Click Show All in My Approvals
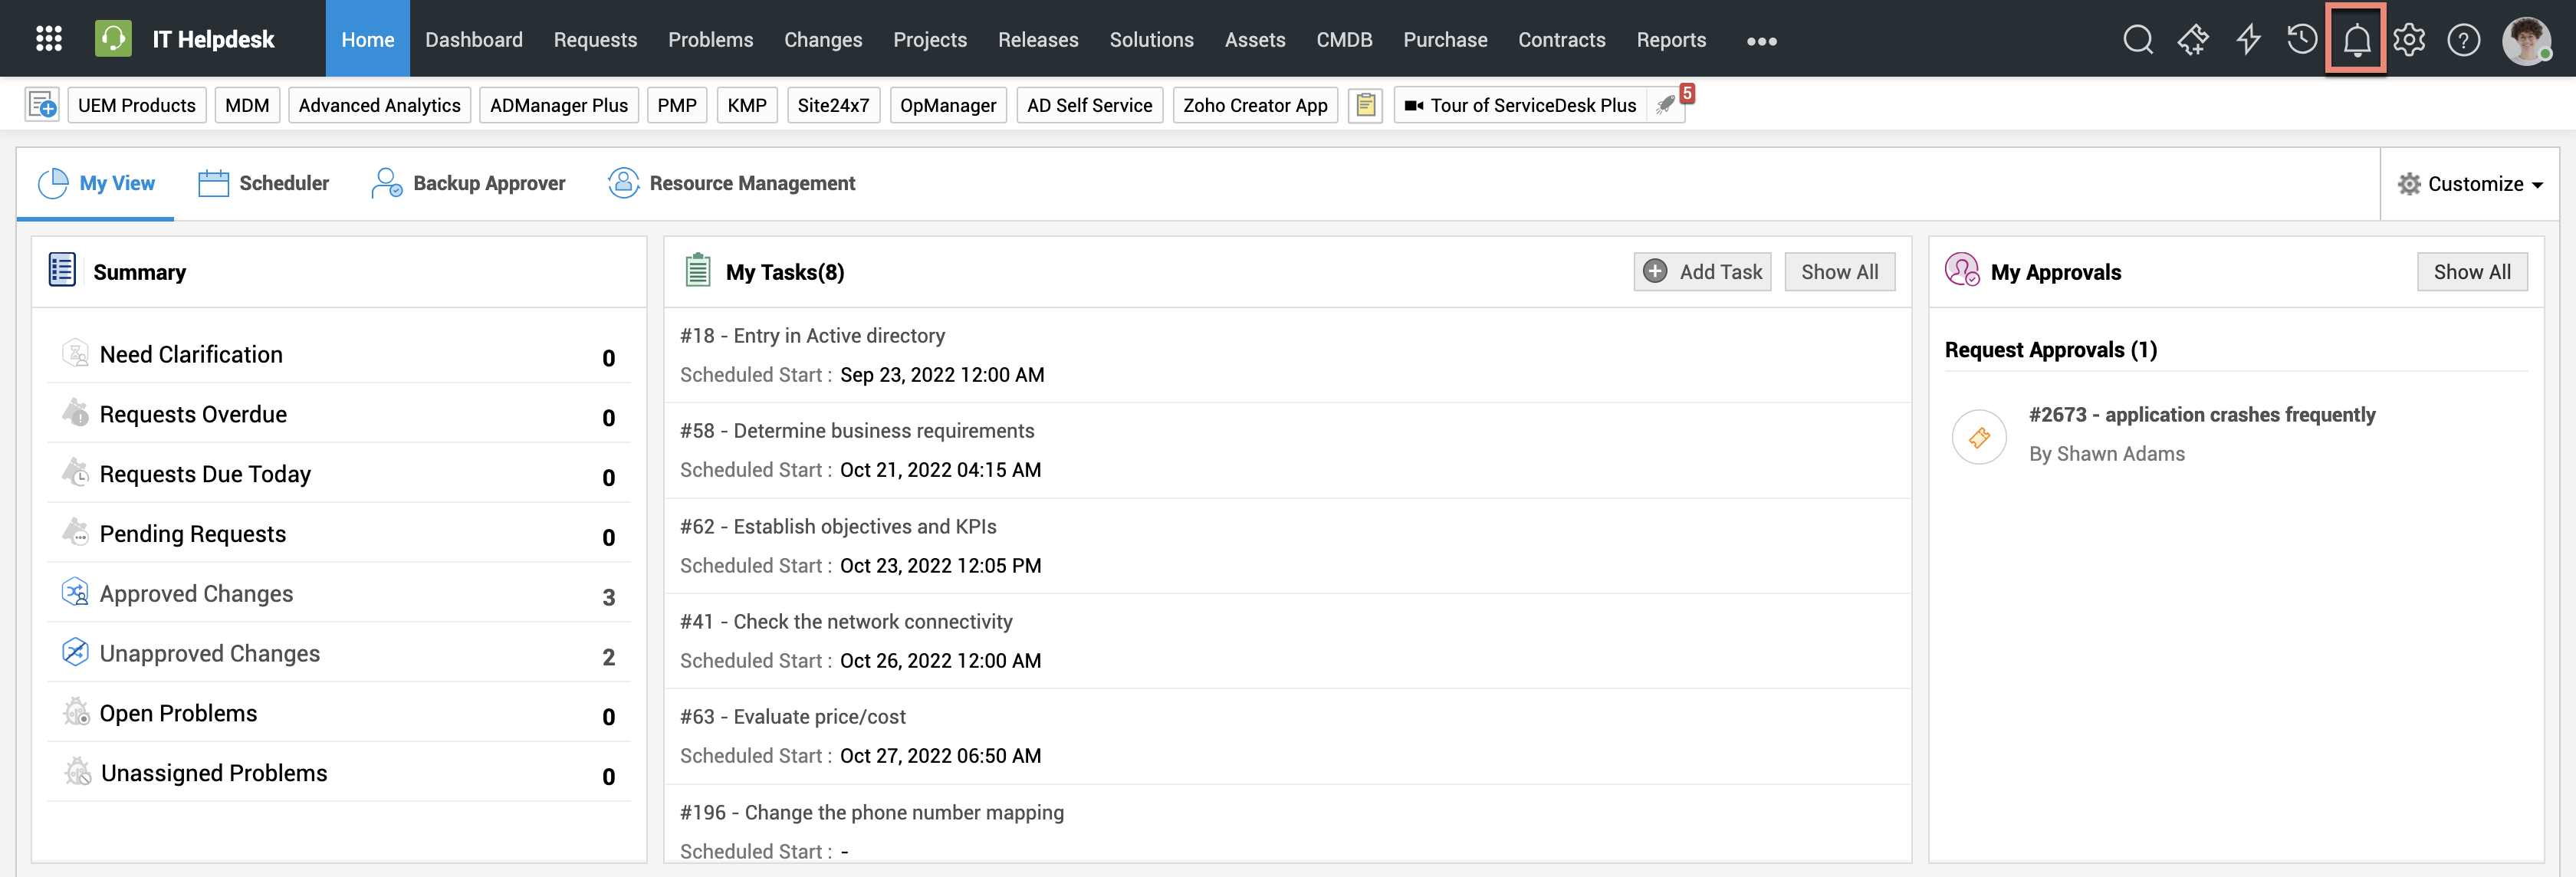The image size is (2576, 877). coord(2471,272)
